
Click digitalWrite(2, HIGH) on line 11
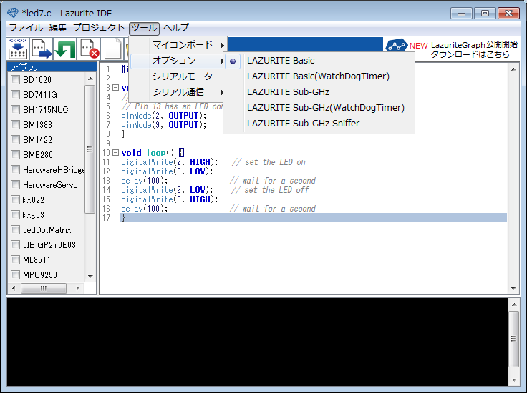click(170, 162)
